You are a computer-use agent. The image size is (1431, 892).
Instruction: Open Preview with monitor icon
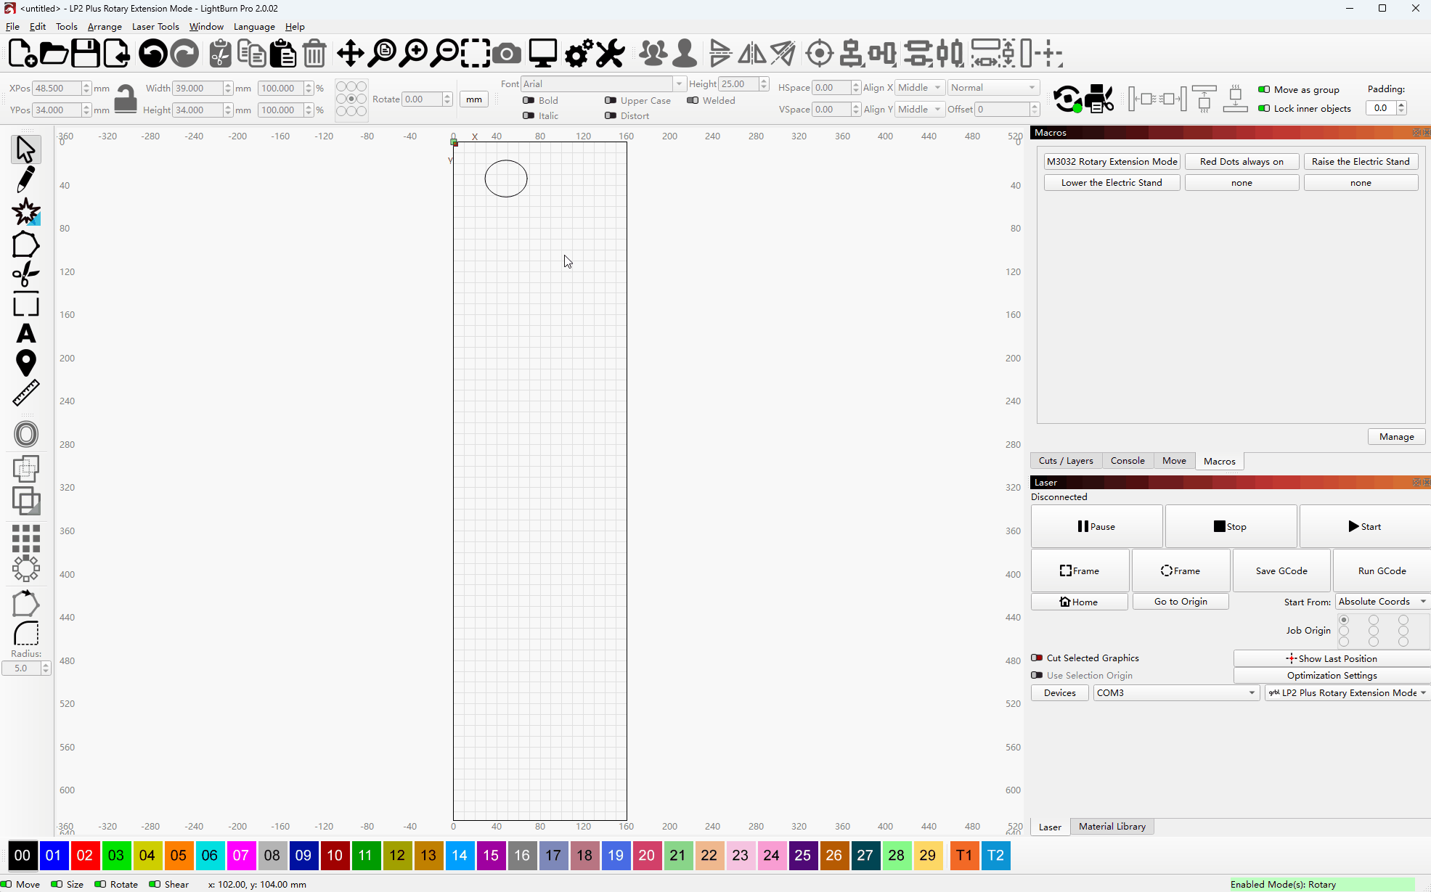coord(542,54)
